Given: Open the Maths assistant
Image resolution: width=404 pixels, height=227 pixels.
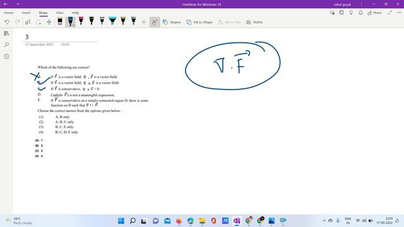Looking at the screenshot, I should 254,22.
